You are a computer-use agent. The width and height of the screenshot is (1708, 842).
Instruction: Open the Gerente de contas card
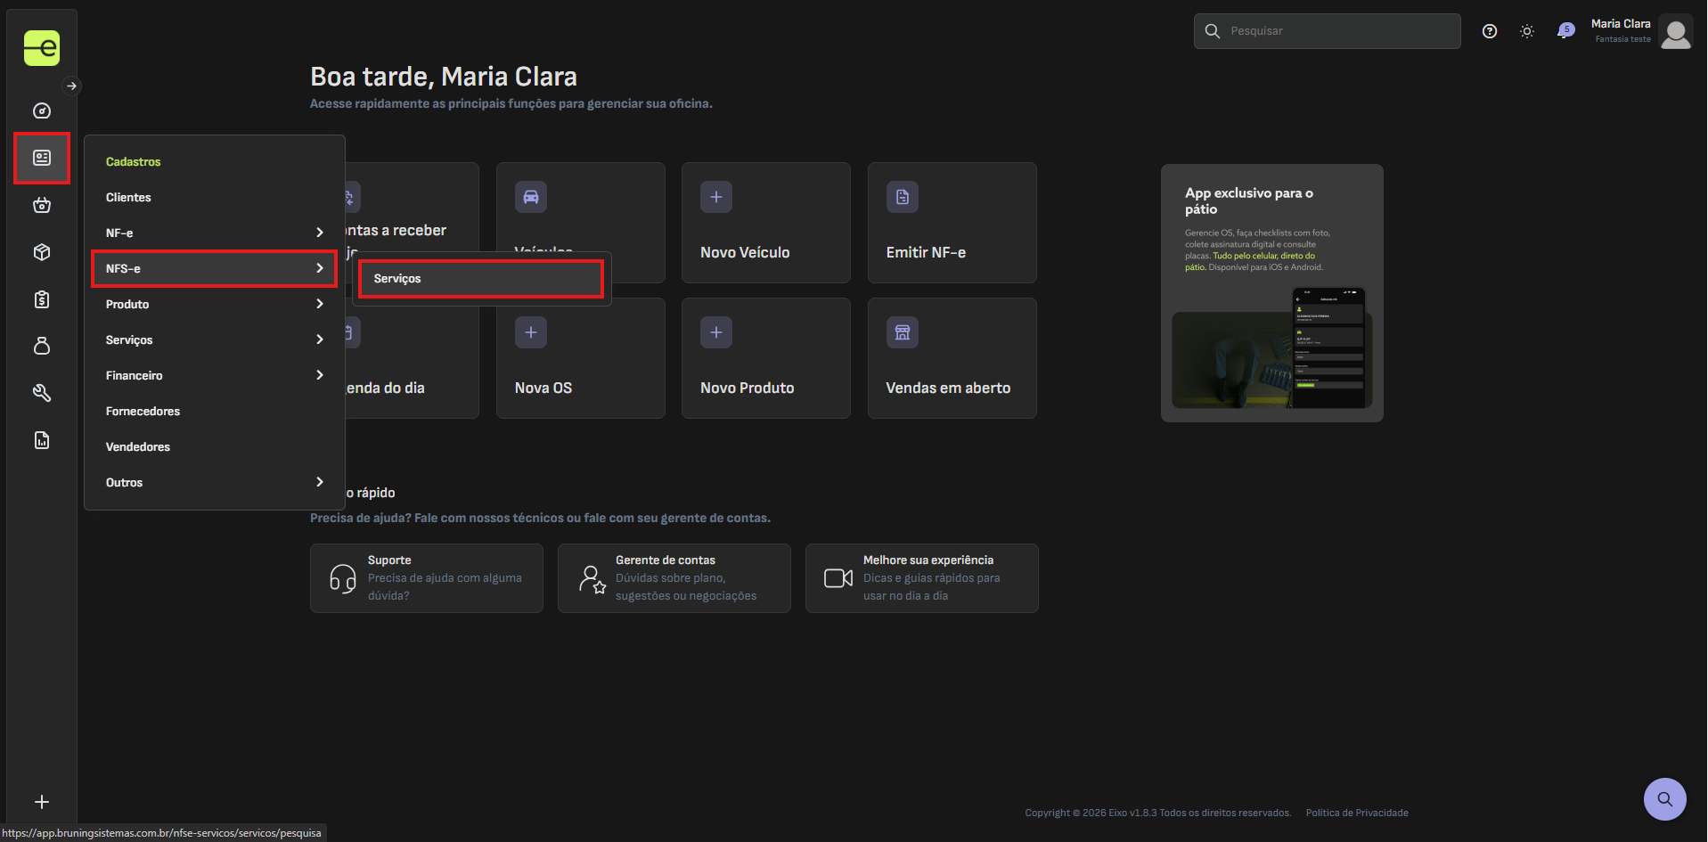click(674, 578)
